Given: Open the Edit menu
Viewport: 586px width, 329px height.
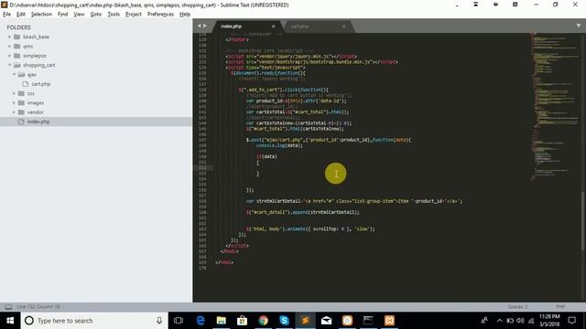Looking at the screenshot, I should pyautogui.click(x=21, y=15).
